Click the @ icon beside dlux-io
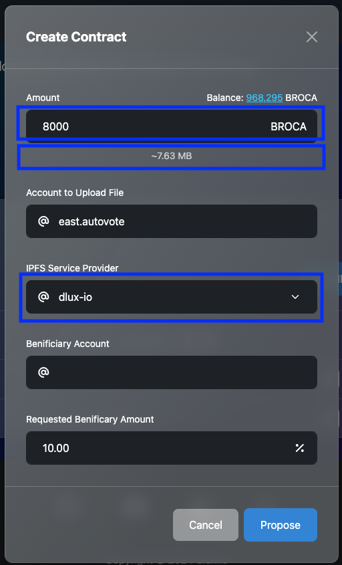 pos(43,297)
